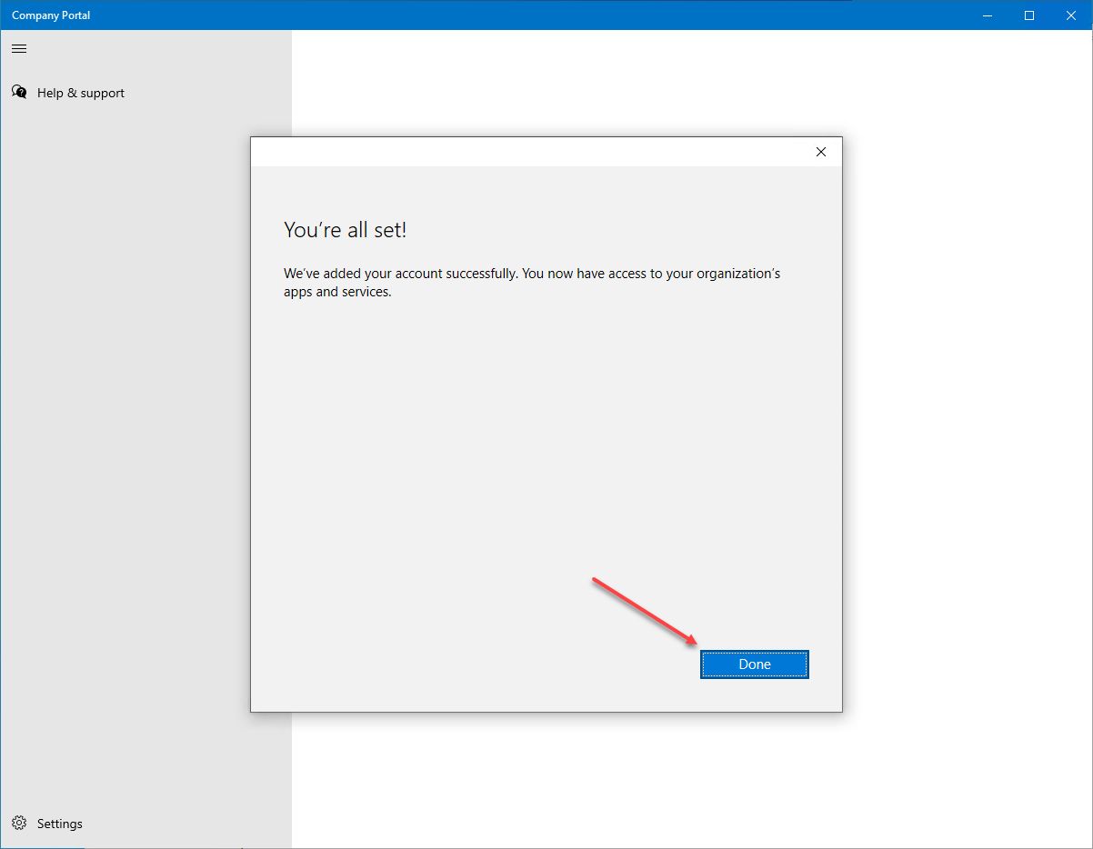This screenshot has width=1093, height=849.
Task: Maximize the Company Portal window
Action: click(1028, 15)
